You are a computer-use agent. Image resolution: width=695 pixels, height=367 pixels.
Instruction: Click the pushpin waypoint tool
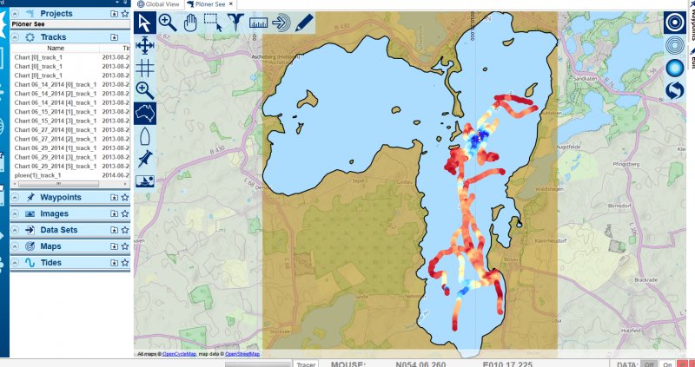145,159
